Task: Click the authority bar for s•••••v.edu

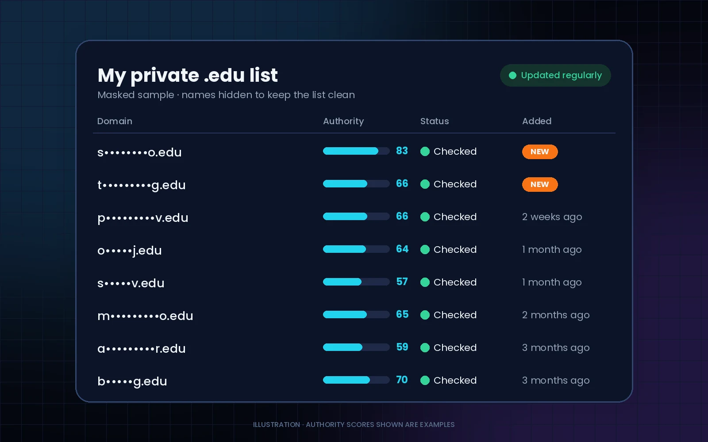Action: [x=356, y=282]
